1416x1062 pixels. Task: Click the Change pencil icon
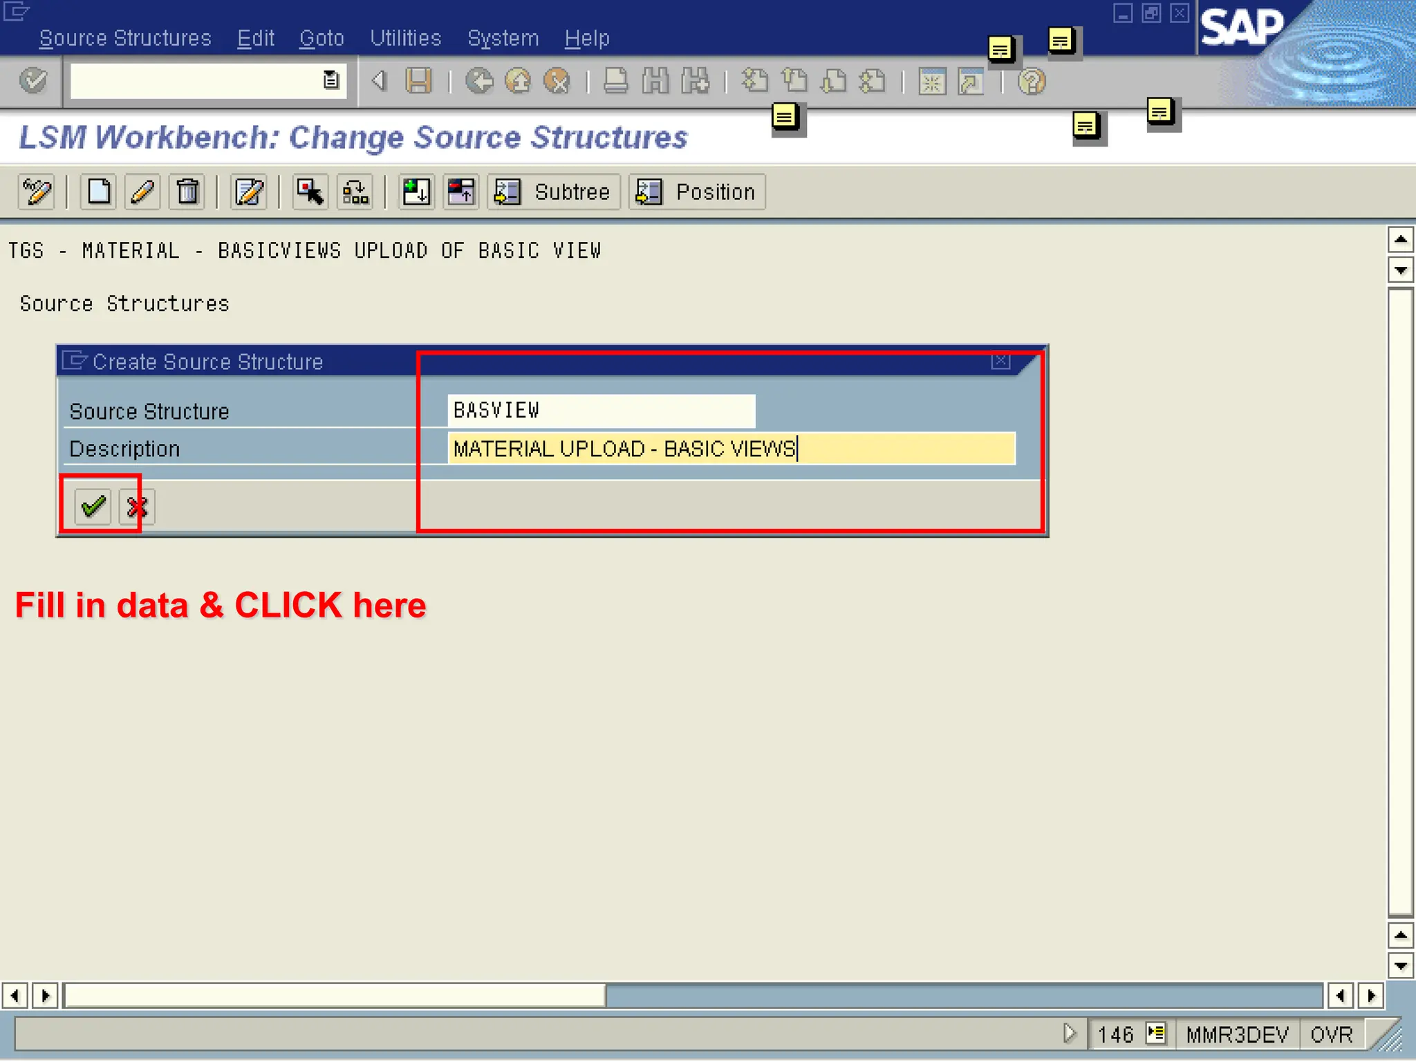[142, 192]
